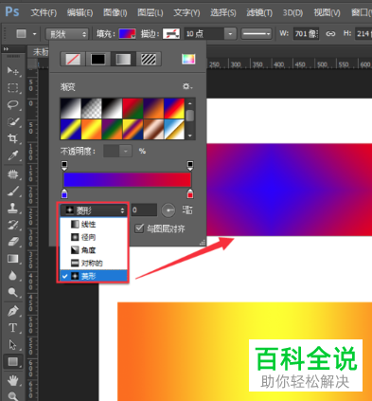Select the Blur tool
Image resolution: width=372 pixels, height=401 pixels.
click(12, 276)
